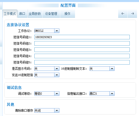Click the 短信号码组5 input field

(82, 62)
